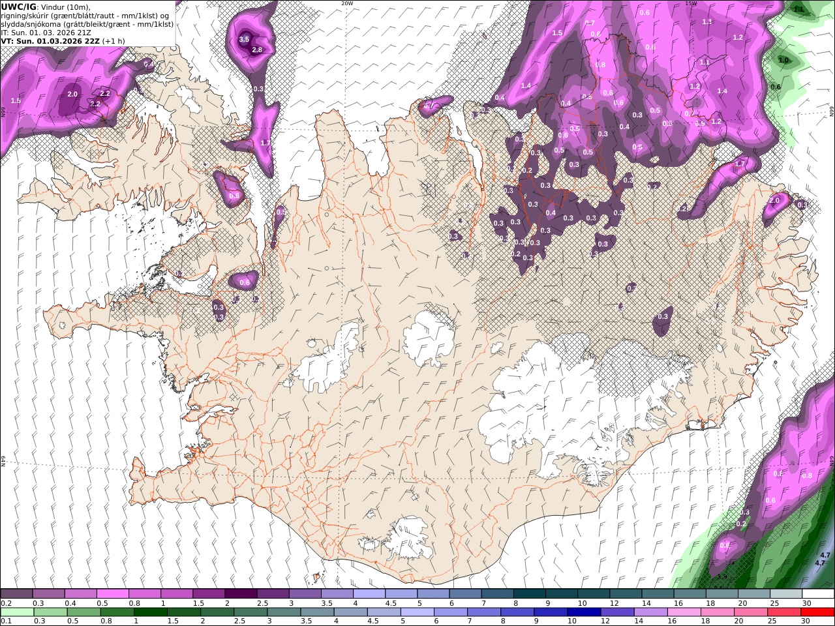Click the '3.5' snowfall value on the map
This screenshot has width=835, height=626.
(244, 39)
